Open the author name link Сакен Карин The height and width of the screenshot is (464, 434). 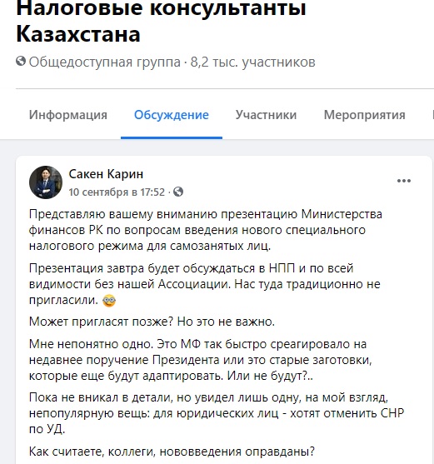click(x=106, y=174)
